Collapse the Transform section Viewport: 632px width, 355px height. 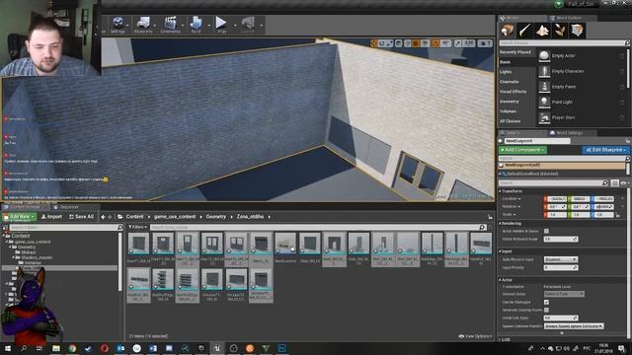tap(501, 191)
